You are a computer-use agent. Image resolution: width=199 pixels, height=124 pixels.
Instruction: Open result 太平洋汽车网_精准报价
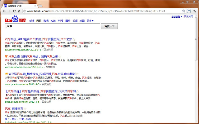(x=42, y=74)
